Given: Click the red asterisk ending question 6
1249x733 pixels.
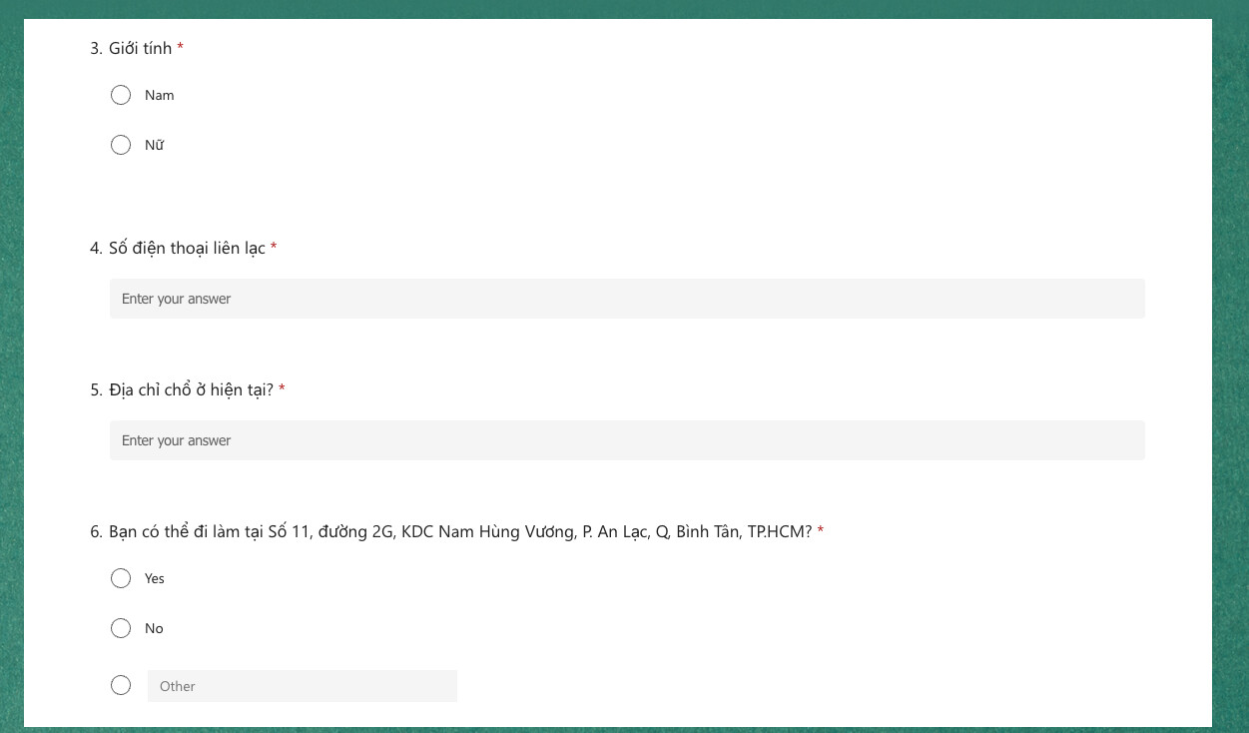Looking at the screenshot, I should (821, 530).
